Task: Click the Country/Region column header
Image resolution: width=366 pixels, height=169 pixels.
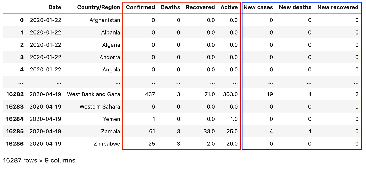Action: (99, 7)
